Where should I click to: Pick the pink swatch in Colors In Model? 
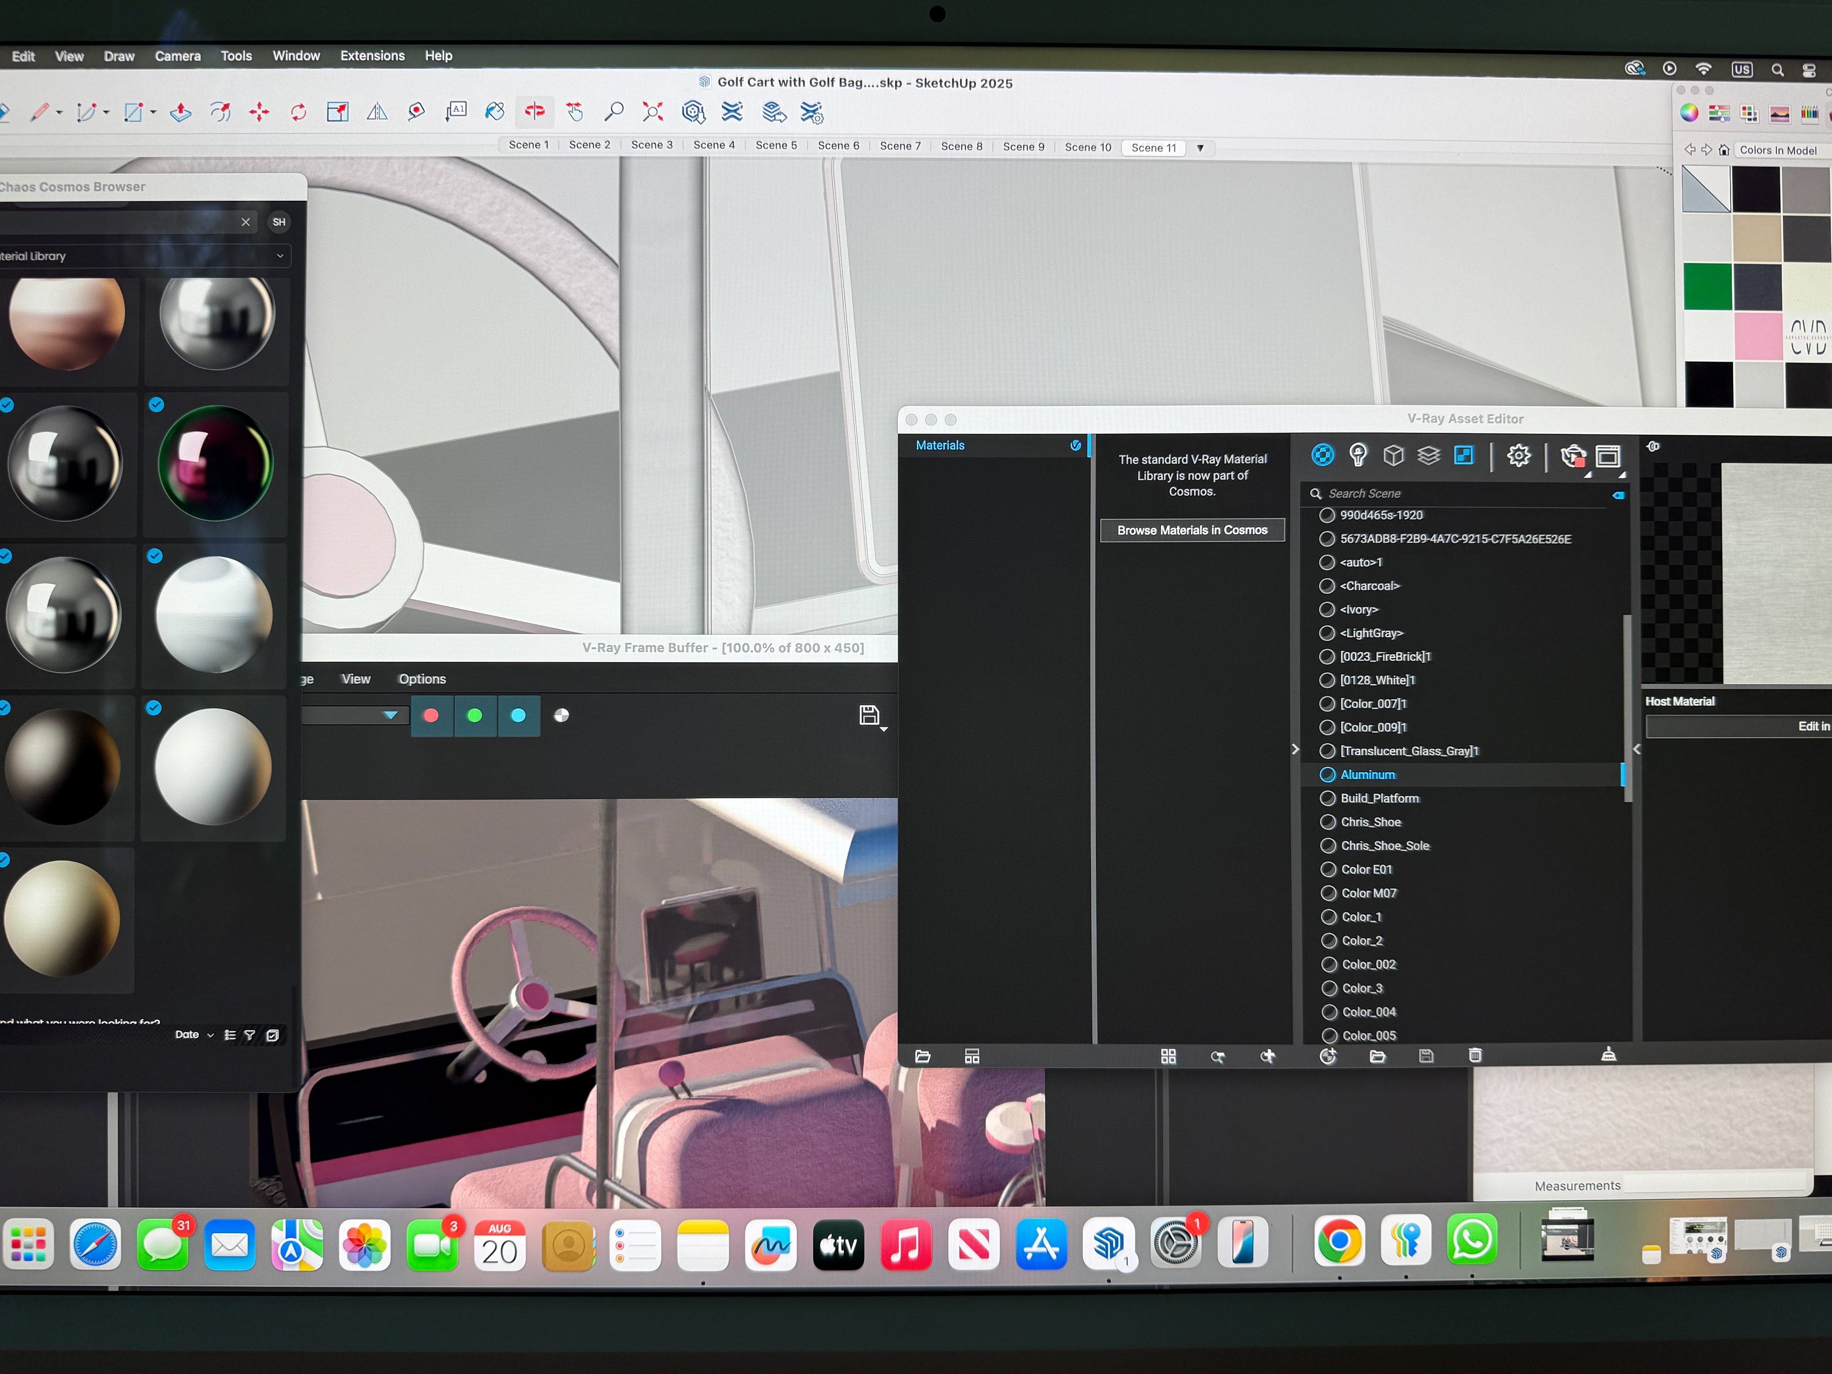point(1757,335)
